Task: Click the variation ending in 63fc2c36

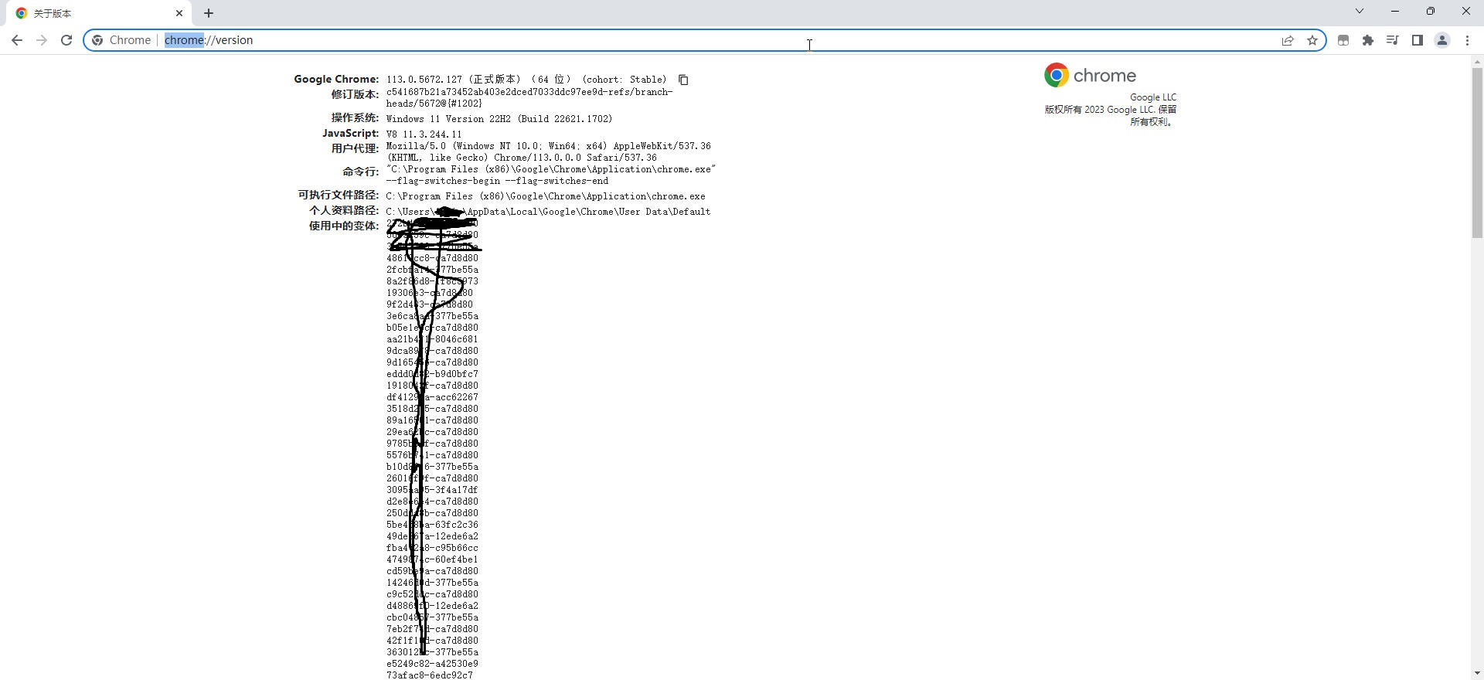Action: (x=432, y=525)
